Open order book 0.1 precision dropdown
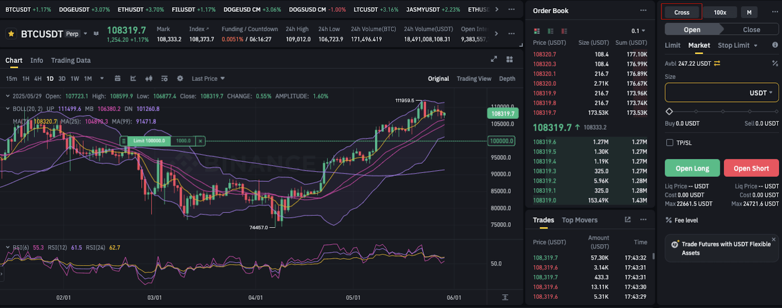 click(x=638, y=31)
